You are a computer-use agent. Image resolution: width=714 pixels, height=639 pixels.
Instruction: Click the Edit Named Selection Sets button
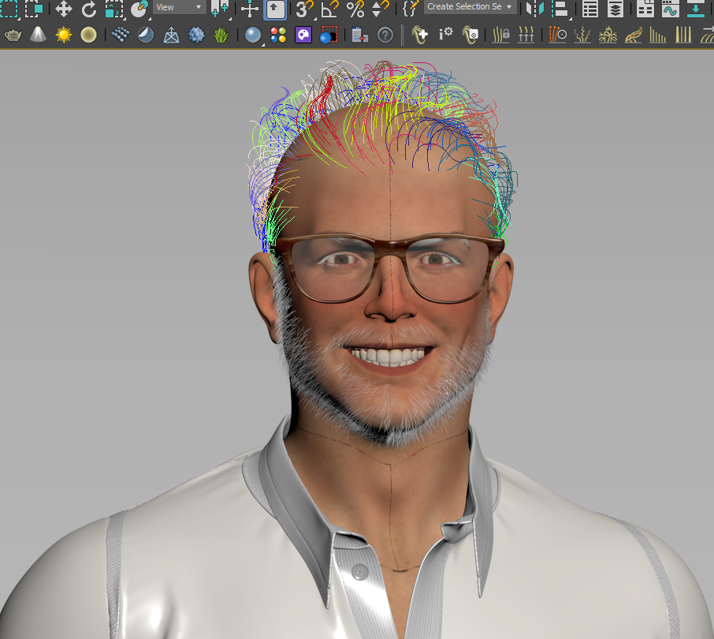(x=410, y=9)
